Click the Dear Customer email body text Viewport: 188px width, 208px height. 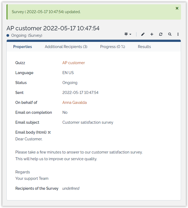(29, 139)
